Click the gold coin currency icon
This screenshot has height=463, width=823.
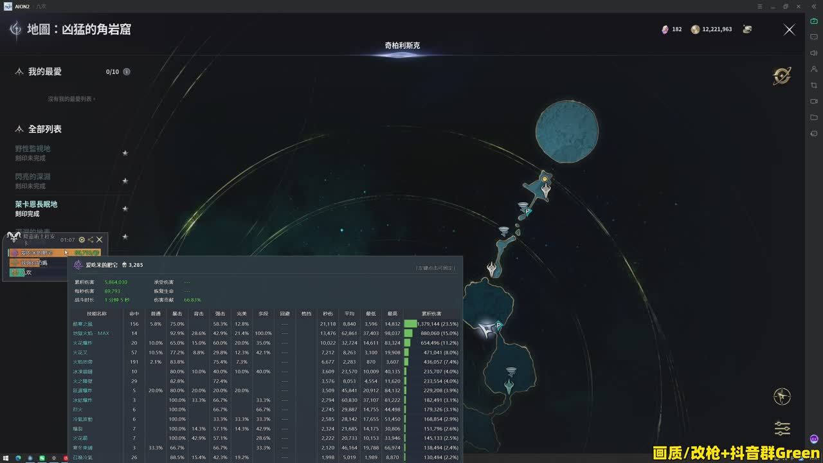click(695, 30)
